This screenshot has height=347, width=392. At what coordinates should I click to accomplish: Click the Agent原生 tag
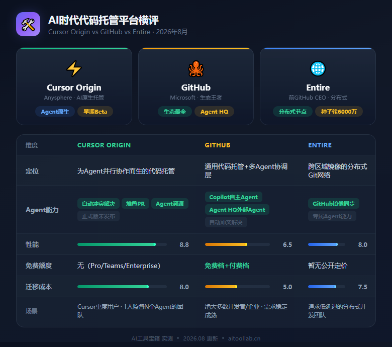[55, 112]
